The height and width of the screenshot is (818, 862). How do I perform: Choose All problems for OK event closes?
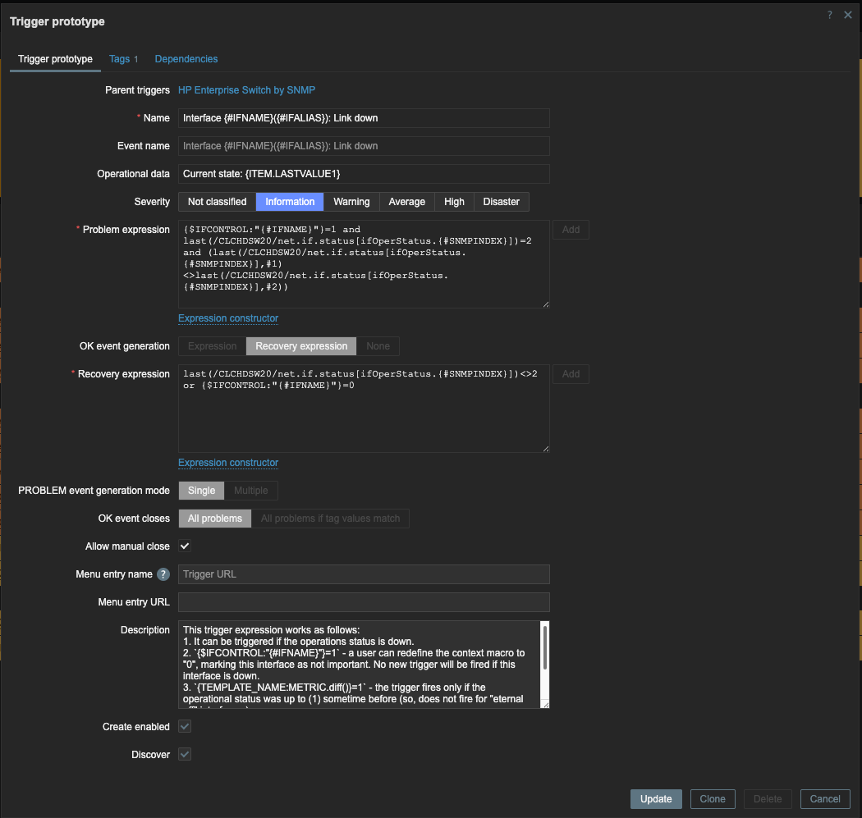pos(215,519)
